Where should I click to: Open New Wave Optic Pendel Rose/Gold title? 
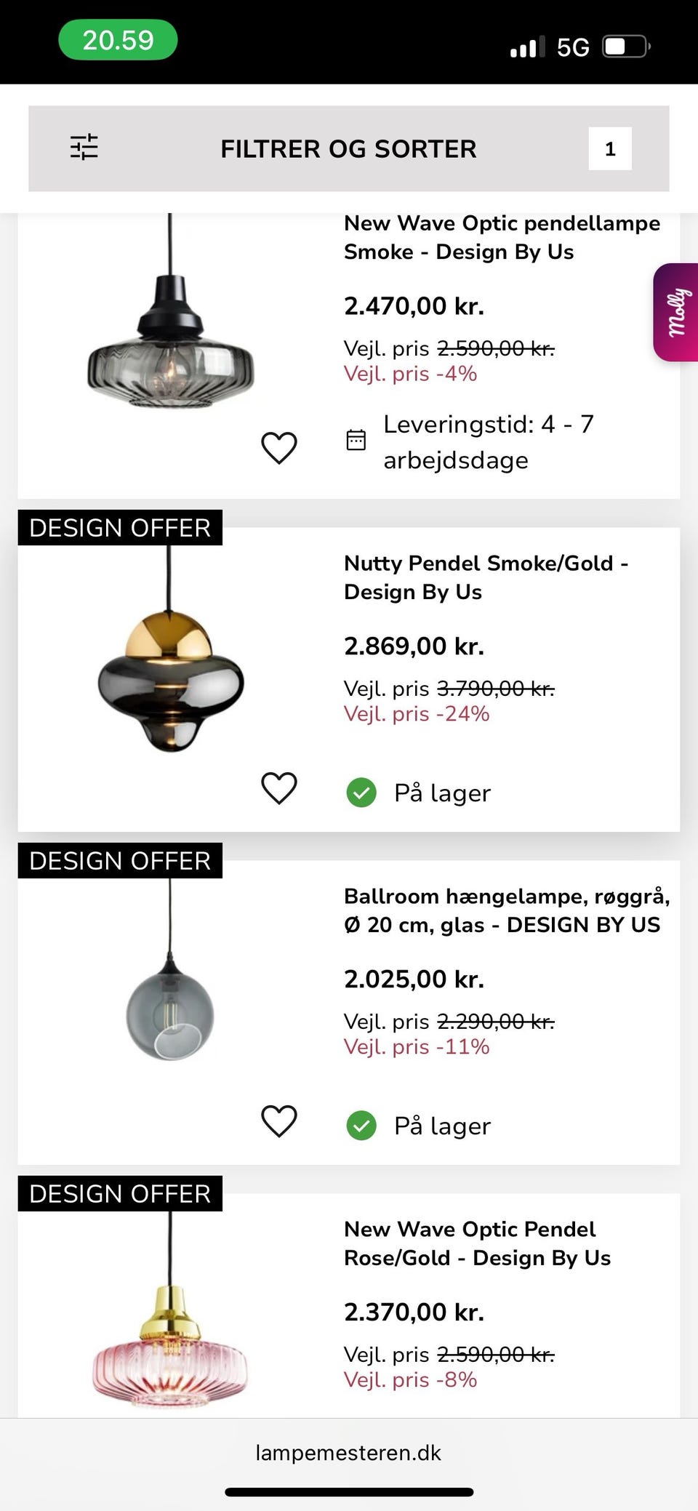[x=477, y=1243]
